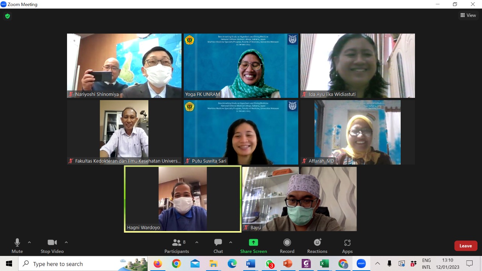
Task: Start recording the meeting
Action: click(287, 246)
